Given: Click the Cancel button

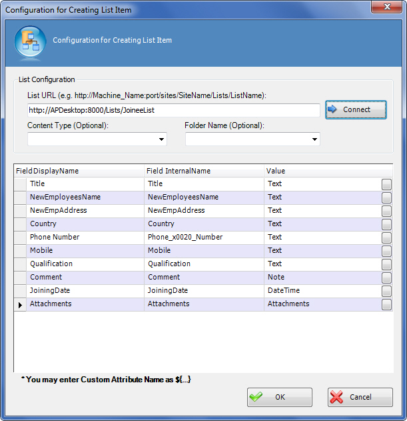Looking at the screenshot, I should click(x=360, y=397).
